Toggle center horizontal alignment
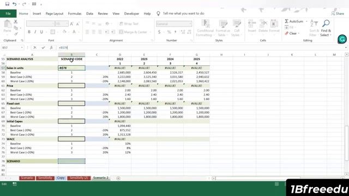The image size is (349, 196). [x=94, y=32]
